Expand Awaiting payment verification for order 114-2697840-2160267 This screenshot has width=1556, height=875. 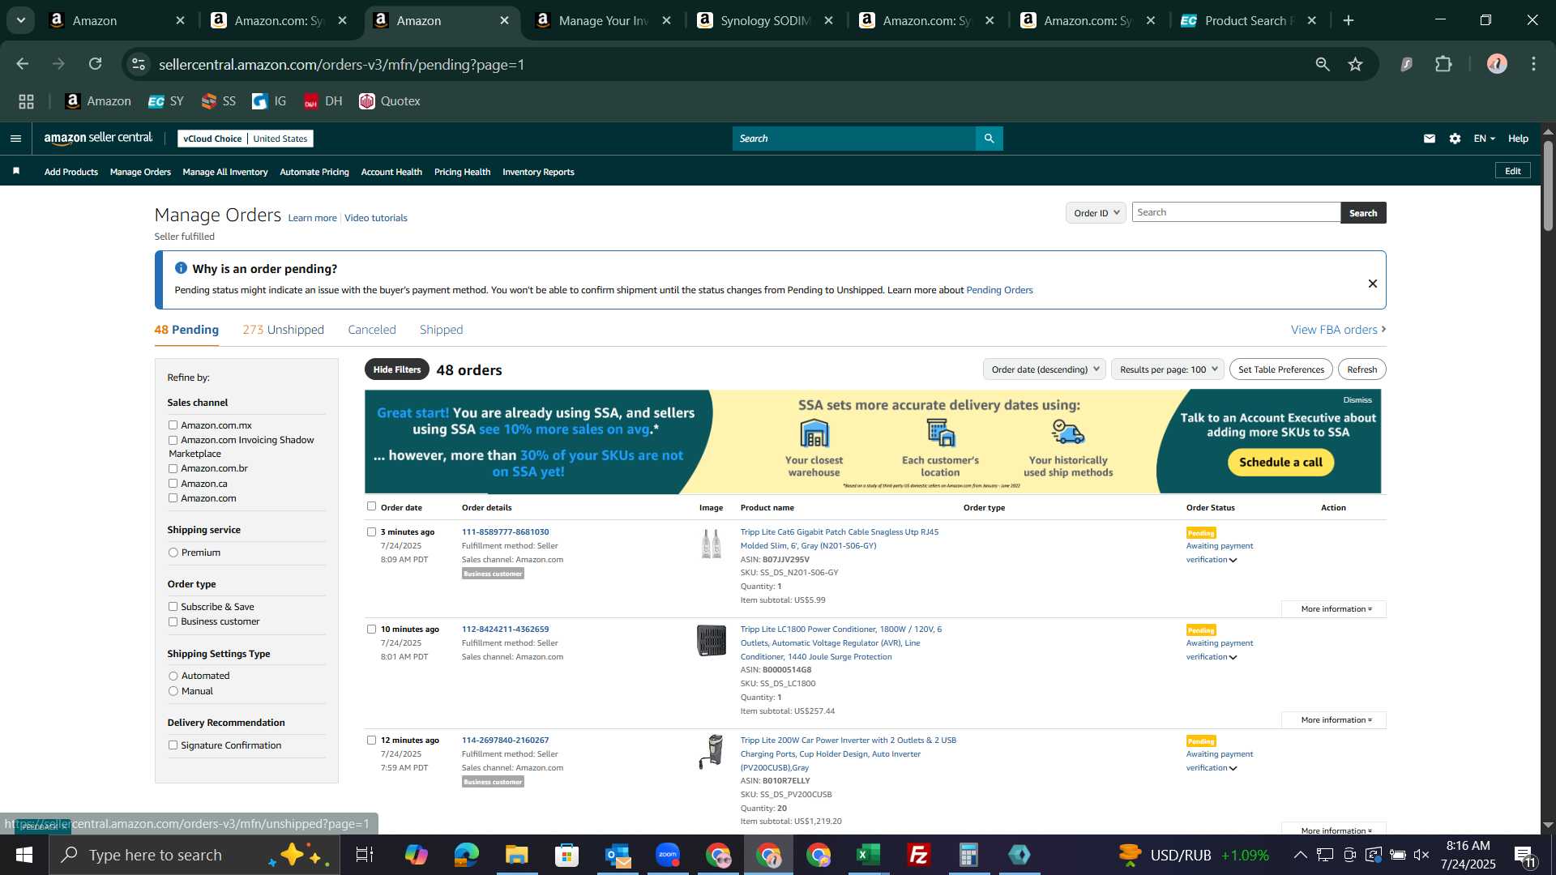[1233, 768]
